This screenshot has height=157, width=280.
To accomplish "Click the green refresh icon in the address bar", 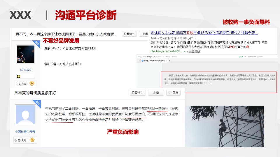I will tap(240, 56).
